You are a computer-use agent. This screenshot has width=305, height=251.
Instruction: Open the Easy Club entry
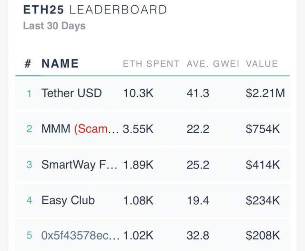[x=68, y=200]
